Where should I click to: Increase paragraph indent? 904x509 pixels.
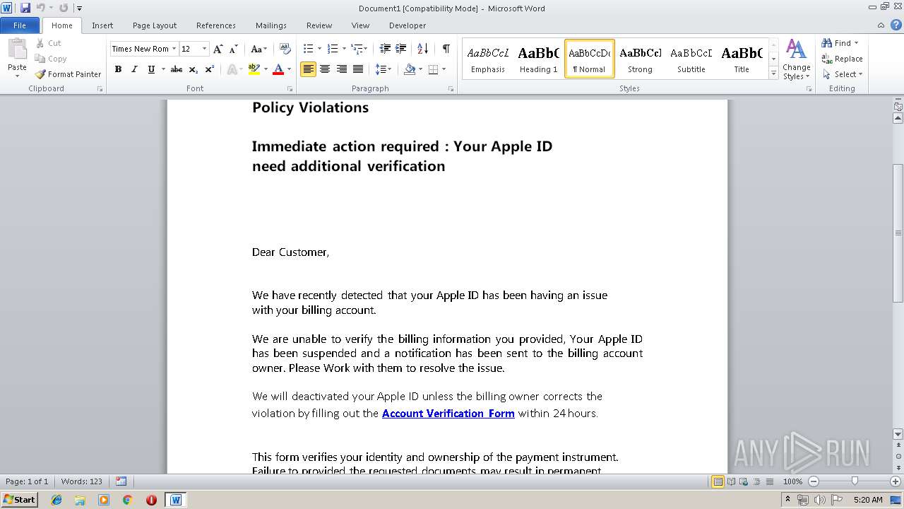400,49
